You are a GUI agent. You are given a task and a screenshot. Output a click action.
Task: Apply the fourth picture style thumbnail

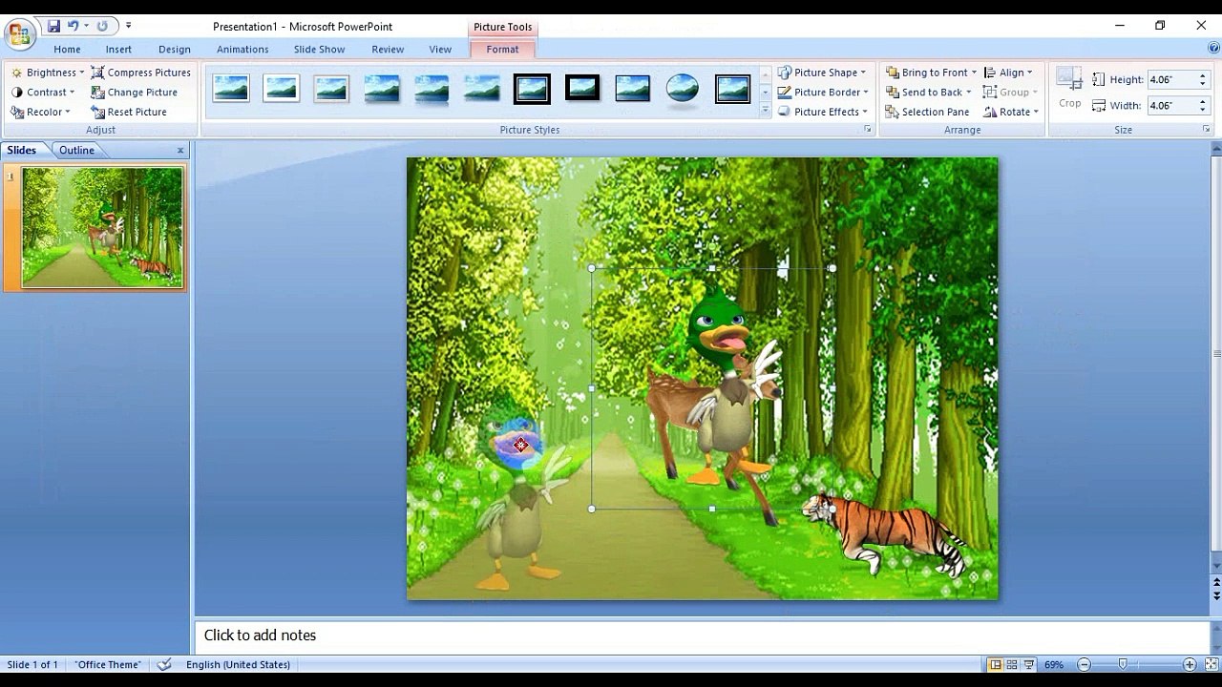[381, 89]
